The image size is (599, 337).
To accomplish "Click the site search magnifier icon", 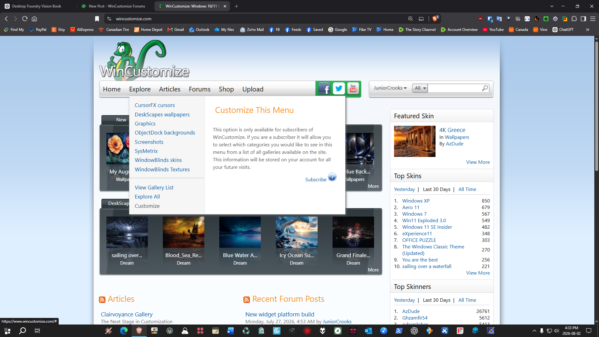I will click(485, 88).
